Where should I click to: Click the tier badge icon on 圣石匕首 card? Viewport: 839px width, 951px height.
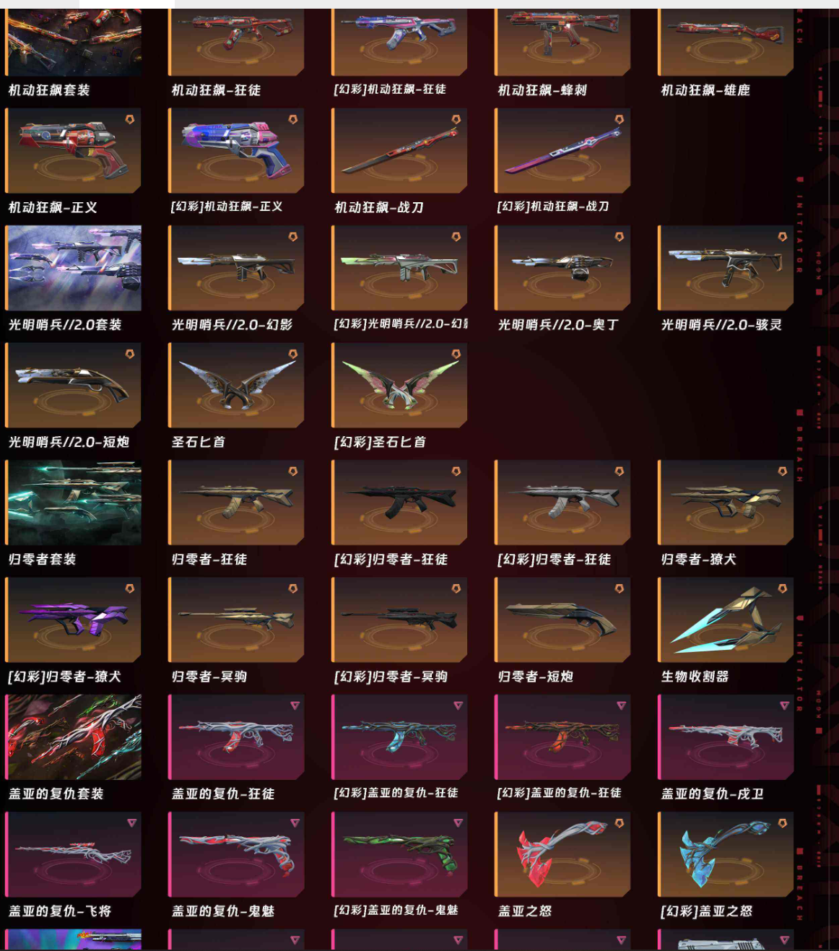[x=293, y=354]
